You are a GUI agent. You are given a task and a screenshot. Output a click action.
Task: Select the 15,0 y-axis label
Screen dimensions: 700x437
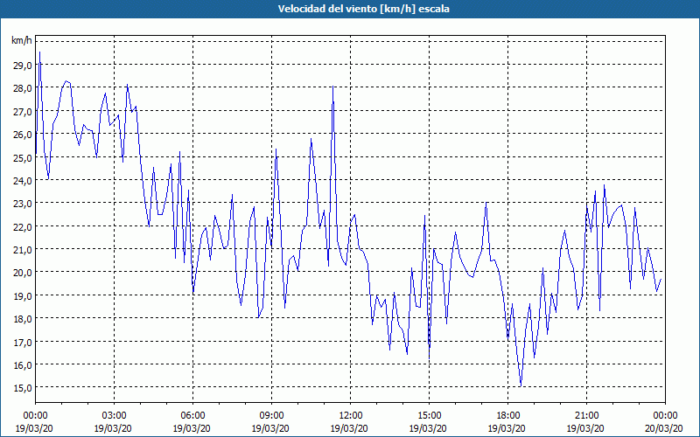(x=23, y=388)
